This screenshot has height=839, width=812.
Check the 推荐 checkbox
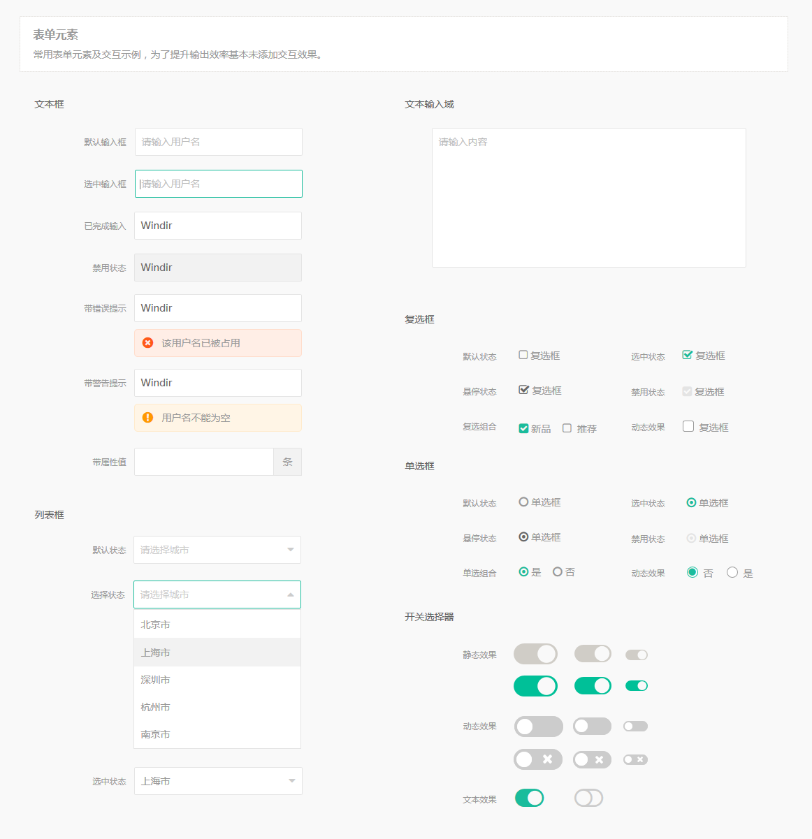[x=567, y=428]
